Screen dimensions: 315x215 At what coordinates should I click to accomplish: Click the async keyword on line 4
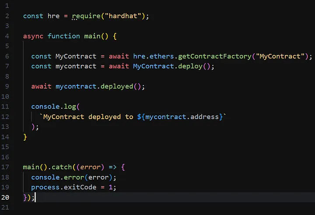(33, 36)
